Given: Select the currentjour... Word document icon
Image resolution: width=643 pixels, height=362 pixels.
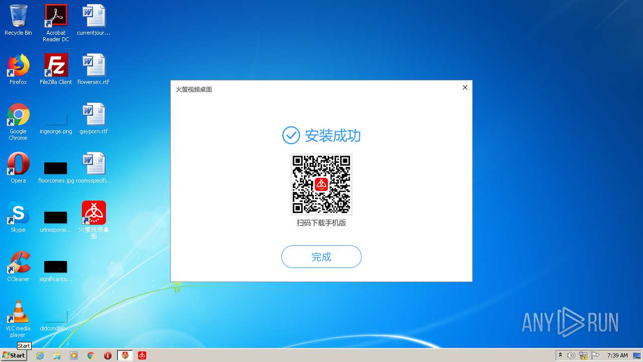Looking at the screenshot, I should pos(94,20).
